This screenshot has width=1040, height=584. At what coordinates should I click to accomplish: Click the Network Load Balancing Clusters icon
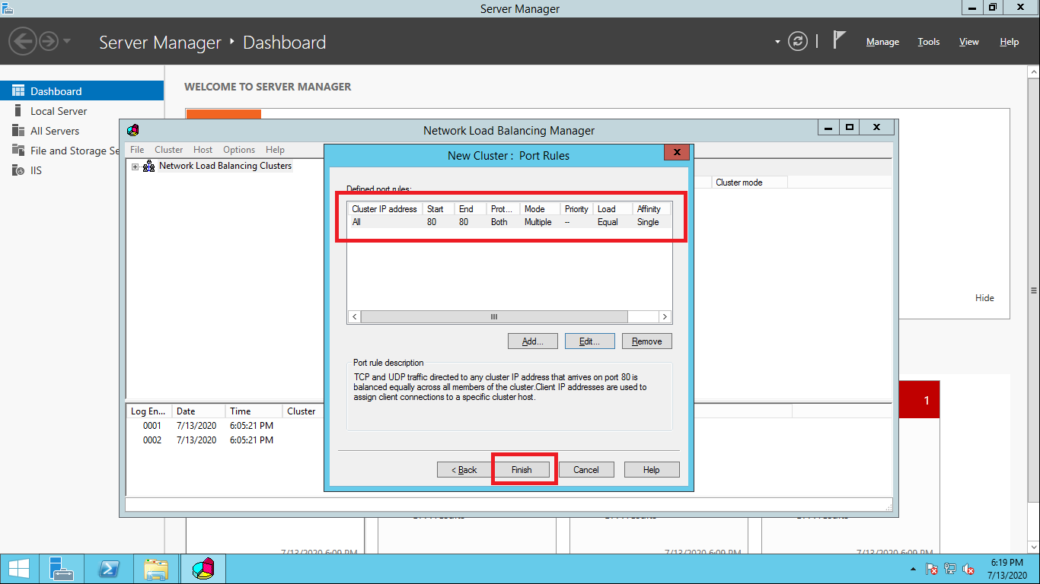click(x=149, y=167)
